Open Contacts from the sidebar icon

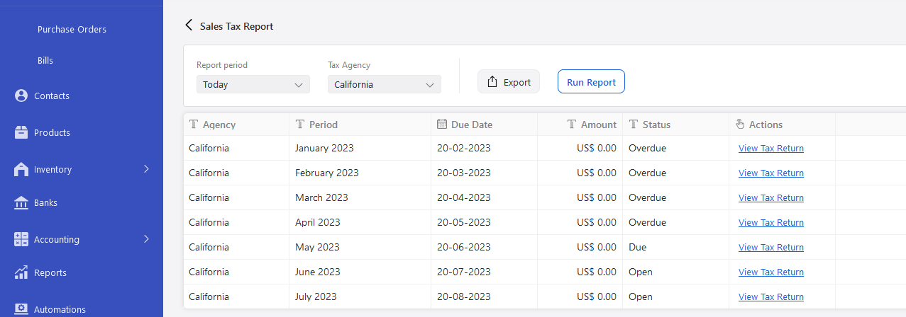[21, 96]
